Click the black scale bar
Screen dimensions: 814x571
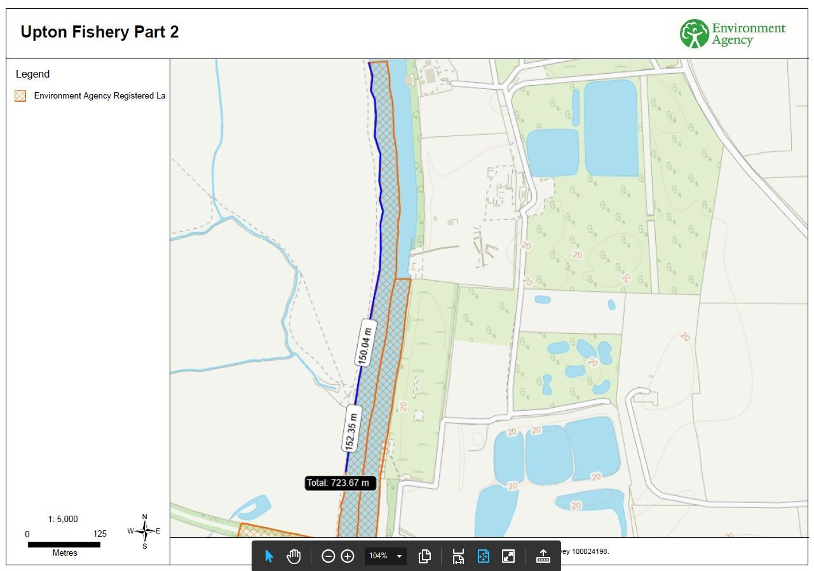coord(64,544)
